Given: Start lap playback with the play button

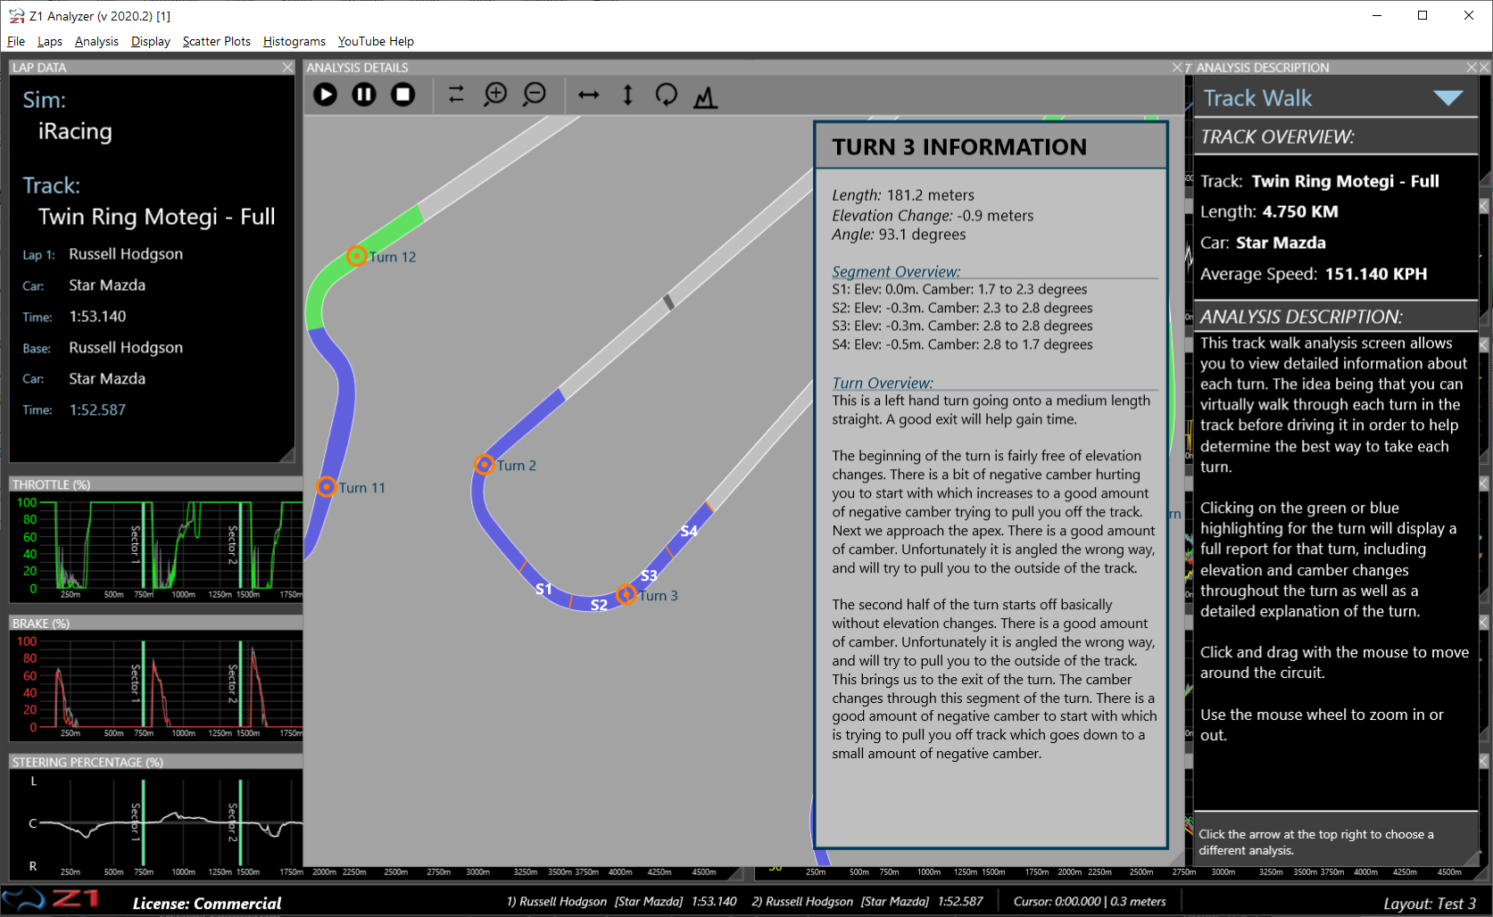Looking at the screenshot, I should click(326, 95).
